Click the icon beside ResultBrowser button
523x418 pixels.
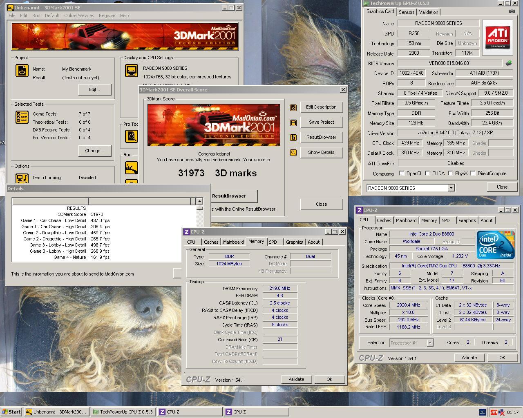coord(293,138)
